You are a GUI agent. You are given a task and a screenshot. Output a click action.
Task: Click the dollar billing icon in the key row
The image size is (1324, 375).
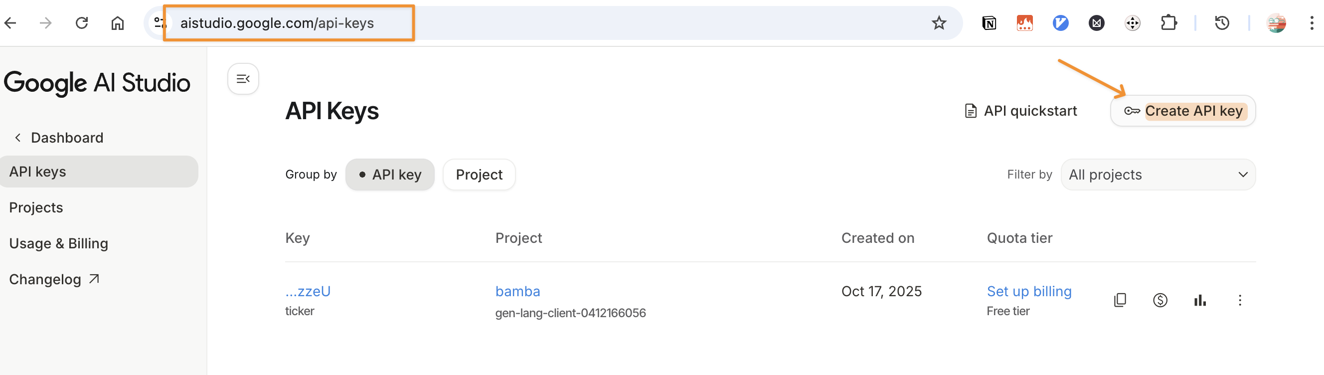pos(1160,300)
